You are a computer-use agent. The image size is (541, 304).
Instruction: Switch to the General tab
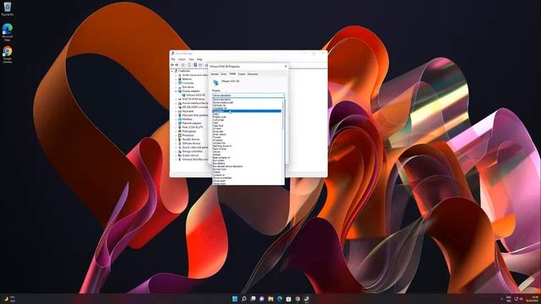(x=215, y=74)
